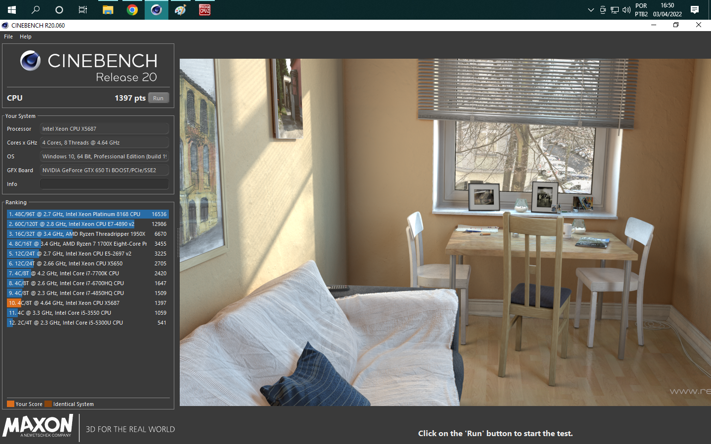
Task: Restore down the Cinebench window
Action: pyautogui.click(x=676, y=25)
